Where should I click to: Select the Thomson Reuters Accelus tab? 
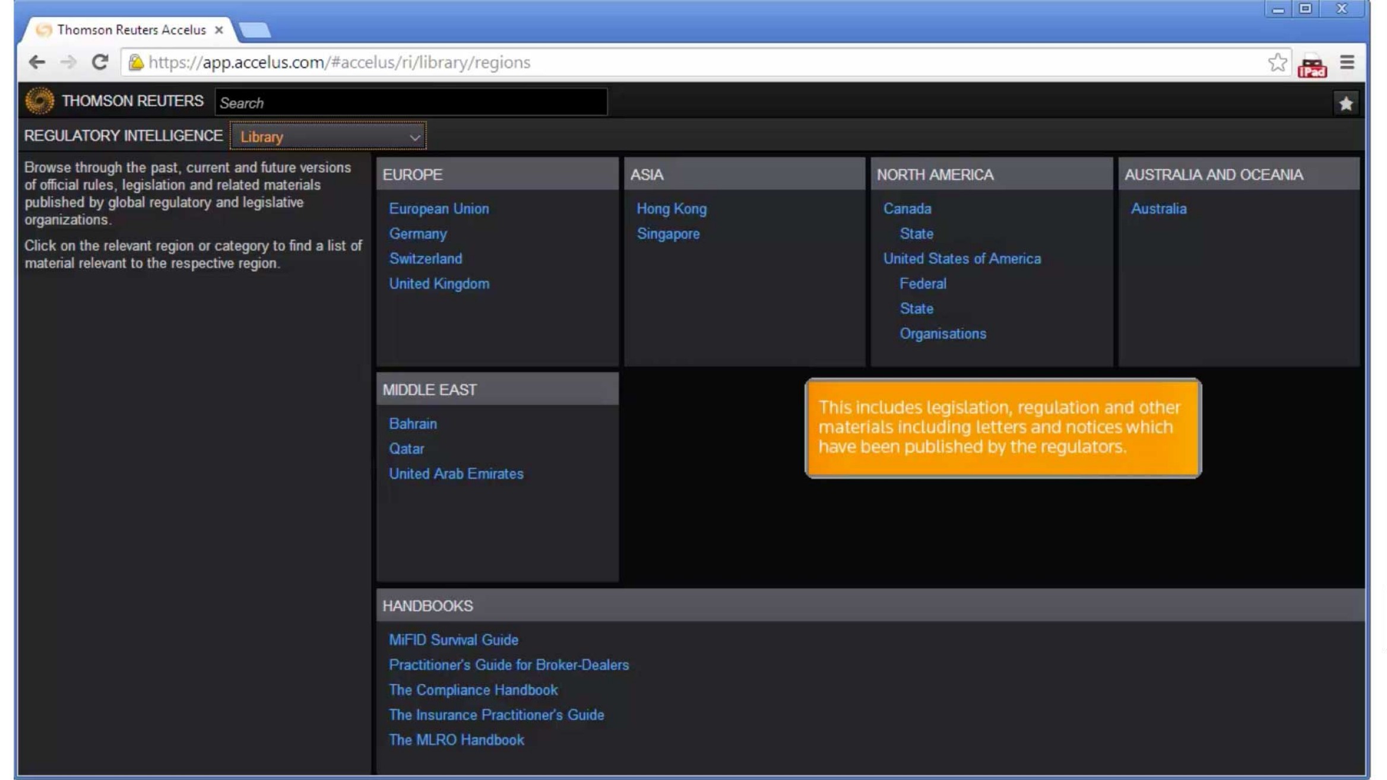(x=131, y=30)
